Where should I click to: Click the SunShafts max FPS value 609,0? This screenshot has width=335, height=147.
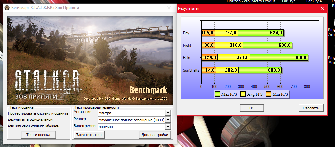275,70
